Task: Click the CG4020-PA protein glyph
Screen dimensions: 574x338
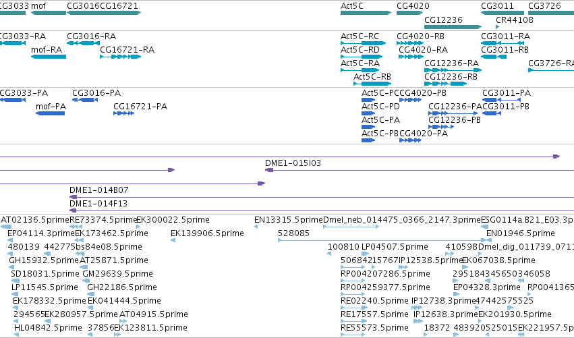Action: (410, 140)
